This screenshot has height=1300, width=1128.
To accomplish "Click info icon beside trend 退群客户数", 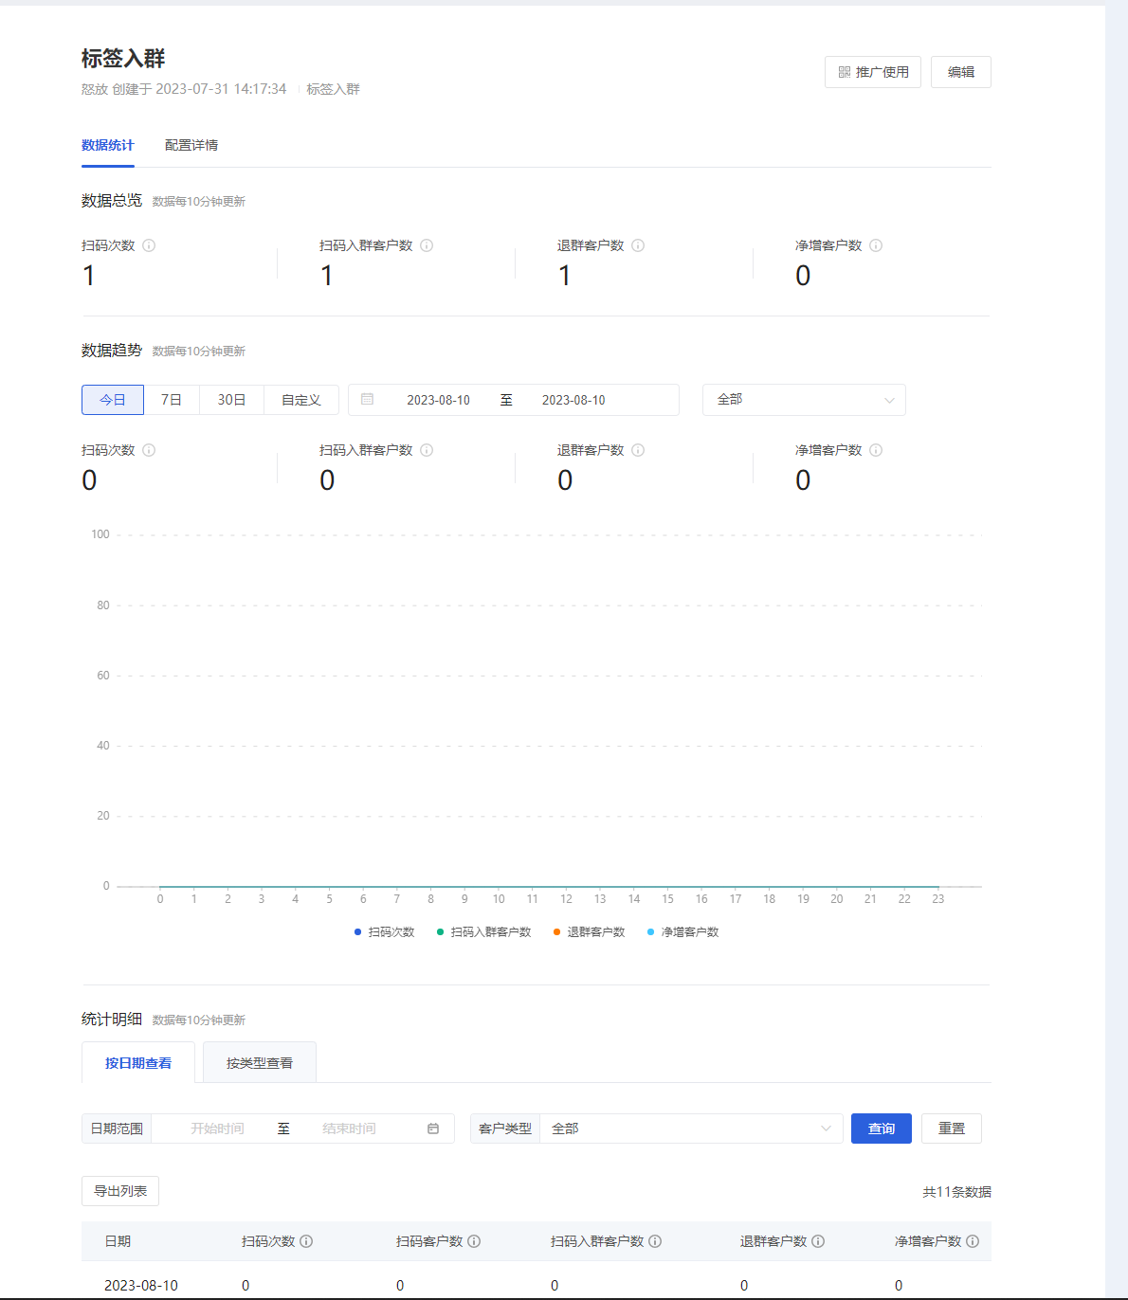I will [x=638, y=450].
